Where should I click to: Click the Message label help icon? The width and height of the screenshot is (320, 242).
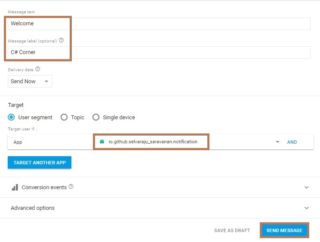[61, 40]
